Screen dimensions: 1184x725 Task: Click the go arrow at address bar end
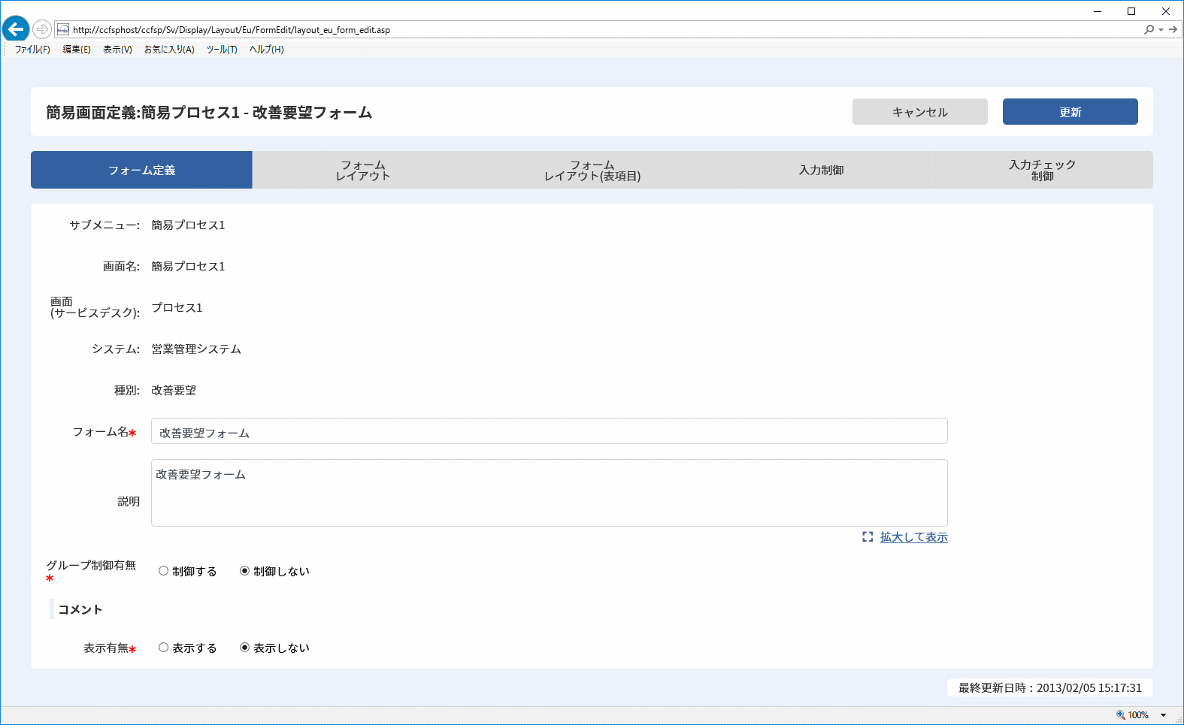[x=1173, y=30]
